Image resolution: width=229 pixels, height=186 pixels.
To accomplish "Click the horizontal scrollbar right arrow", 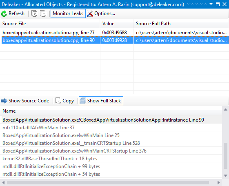I will click(x=219, y=182).
